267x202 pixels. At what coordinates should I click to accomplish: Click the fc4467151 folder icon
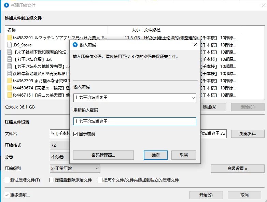click(10, 95)
